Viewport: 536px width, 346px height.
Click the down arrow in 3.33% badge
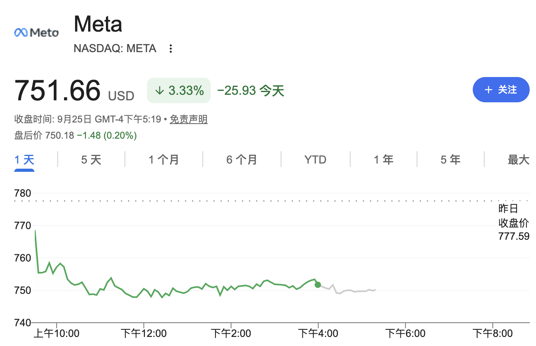point(160,91)
